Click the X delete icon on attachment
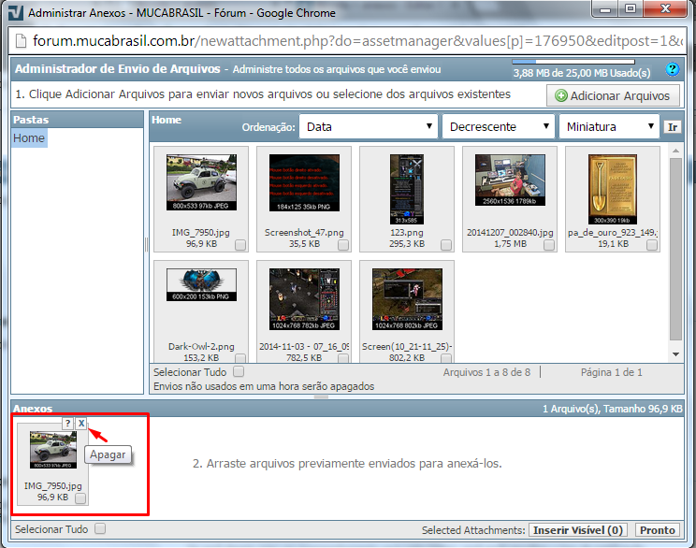 [x=81, y=424]
